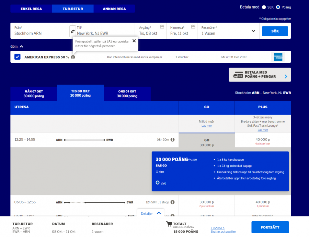This screenshot has width=309, height=237.
Task: Click the American Express card logo
Action: 278,57
